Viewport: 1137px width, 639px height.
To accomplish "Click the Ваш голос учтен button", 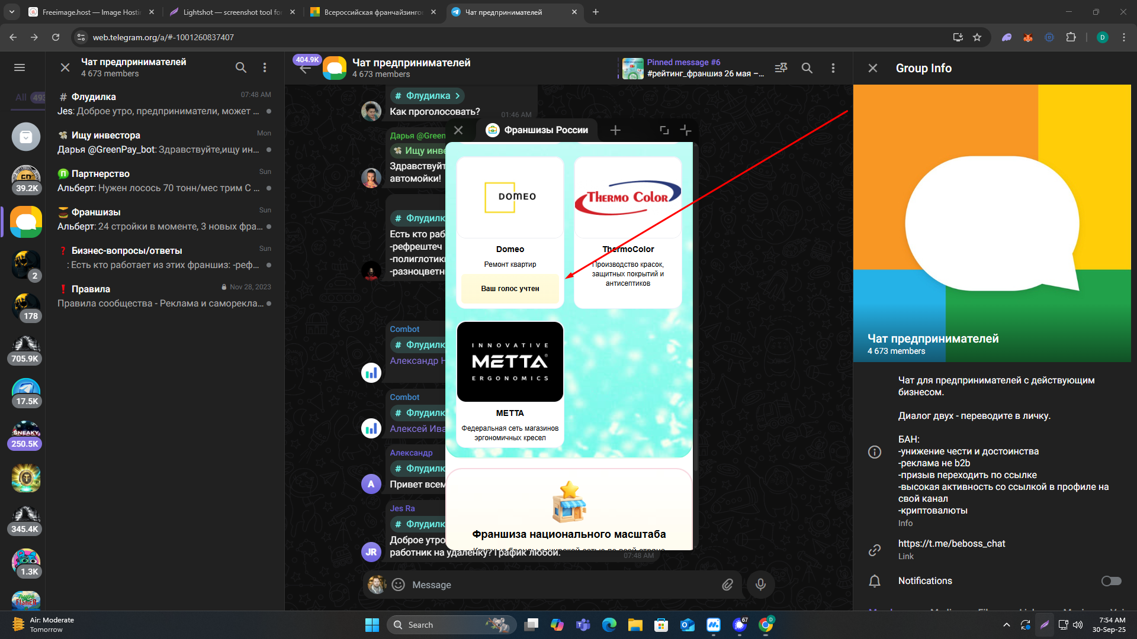I will tap(510, 289).
